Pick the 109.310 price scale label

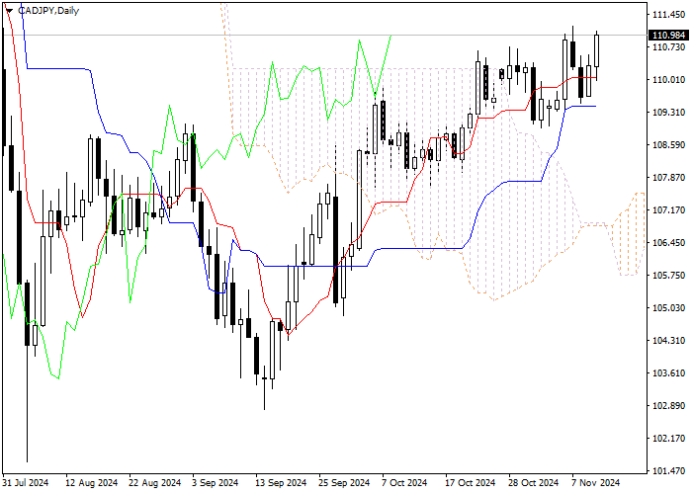pos(668,113)
